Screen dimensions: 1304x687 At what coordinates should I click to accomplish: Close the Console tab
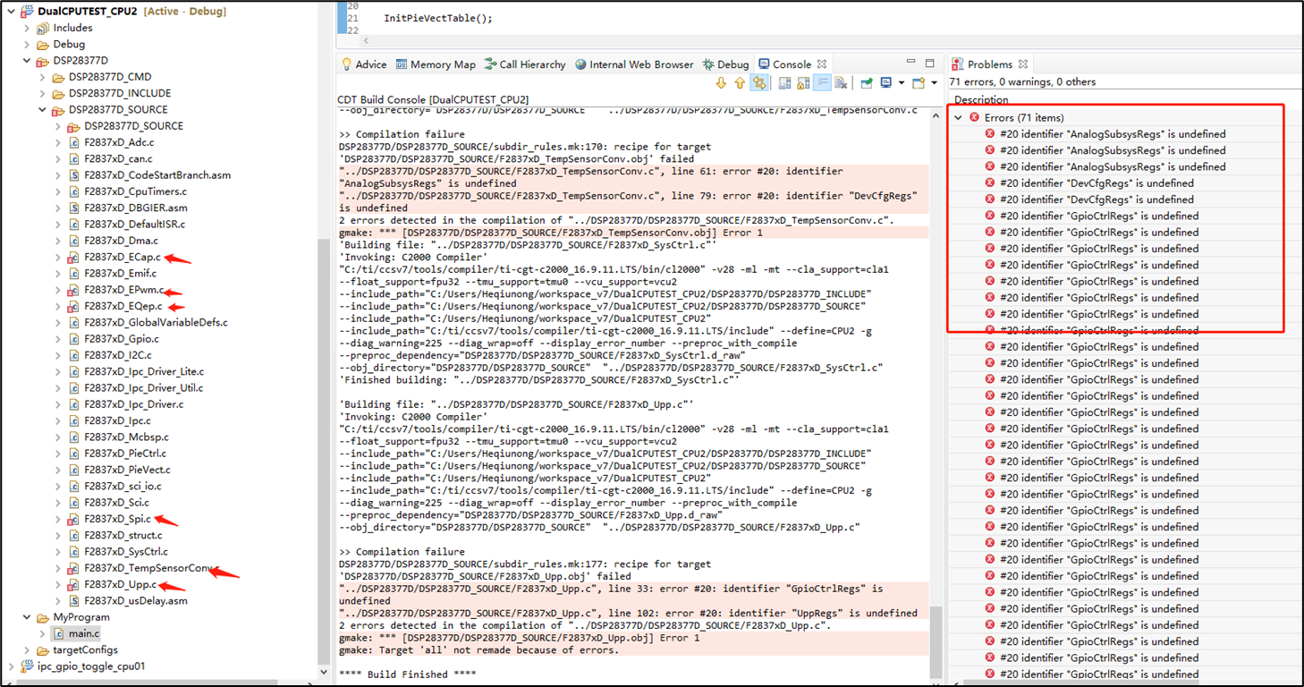click(822, 64)
